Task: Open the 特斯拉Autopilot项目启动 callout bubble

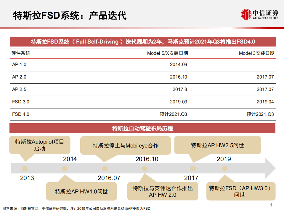Action: coord(40,145)
